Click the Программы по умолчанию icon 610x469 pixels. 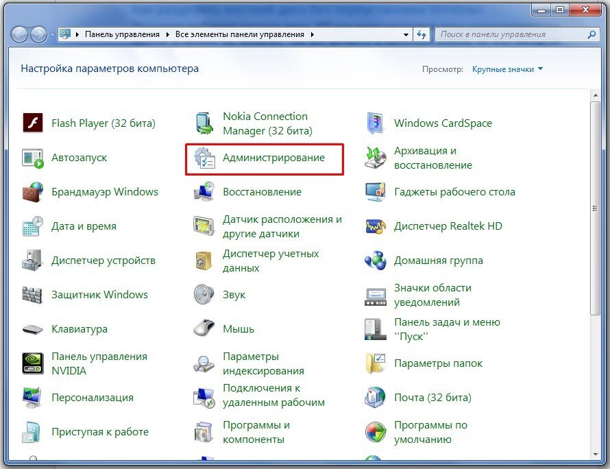click(x=376, y=432)
